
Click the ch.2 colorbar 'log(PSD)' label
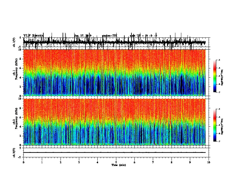(x=222, y=126)
